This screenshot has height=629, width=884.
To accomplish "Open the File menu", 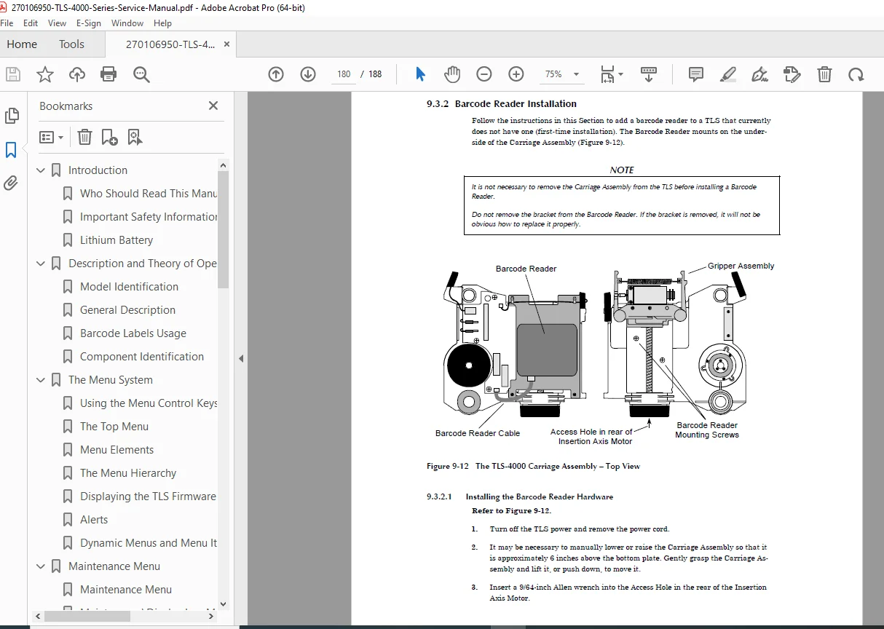I will click(7, 23).
